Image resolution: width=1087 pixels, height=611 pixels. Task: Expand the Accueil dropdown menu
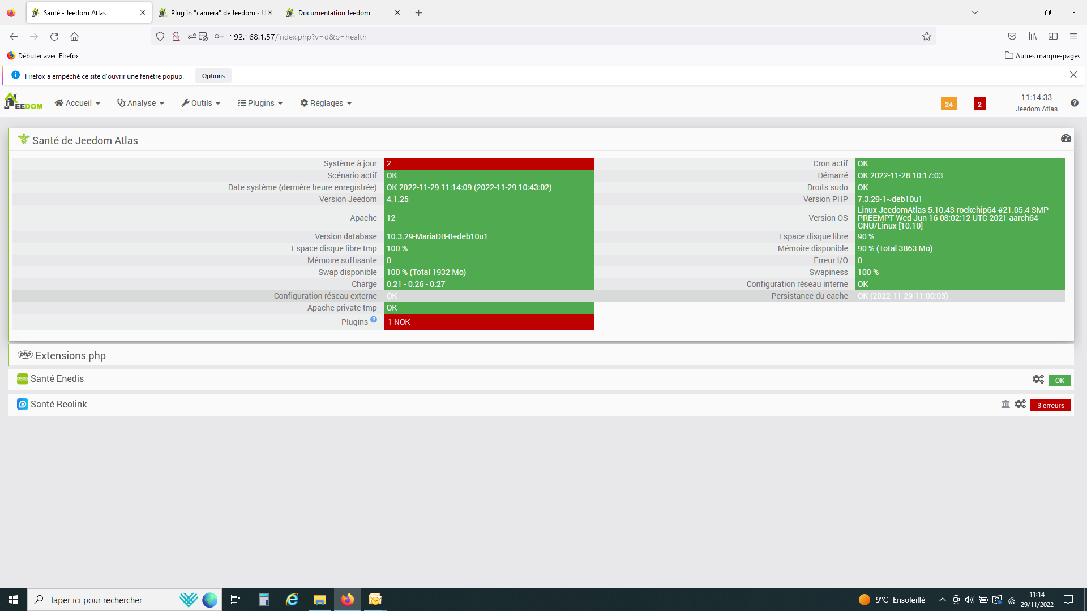pos(78,103)
